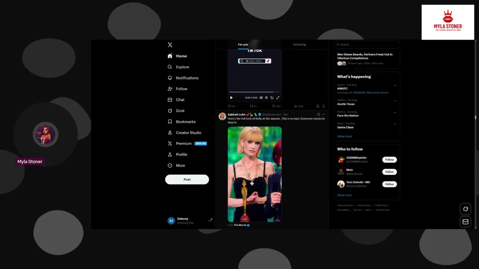Open Delacey account switcher ellipsis
This screenshot has height=269, width=479.
coord(210,221)
